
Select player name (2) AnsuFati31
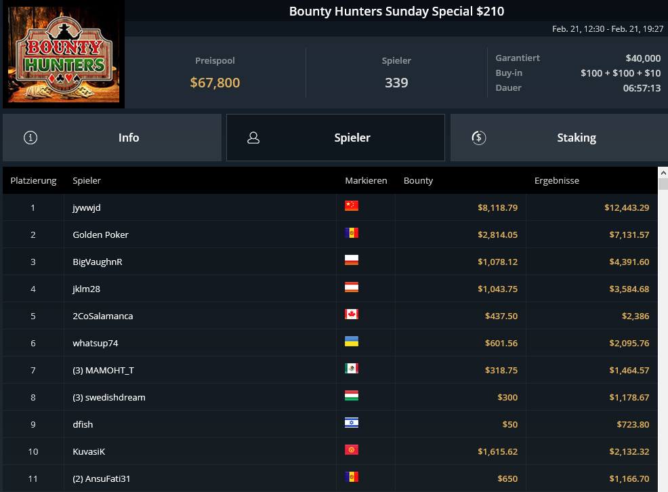point(102,479)
